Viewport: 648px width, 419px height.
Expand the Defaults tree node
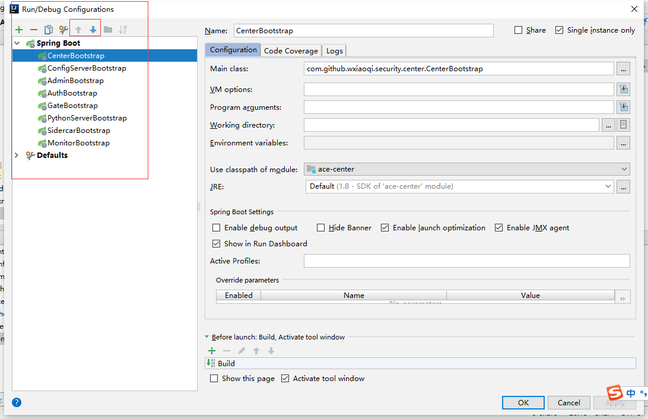point(17,155)
